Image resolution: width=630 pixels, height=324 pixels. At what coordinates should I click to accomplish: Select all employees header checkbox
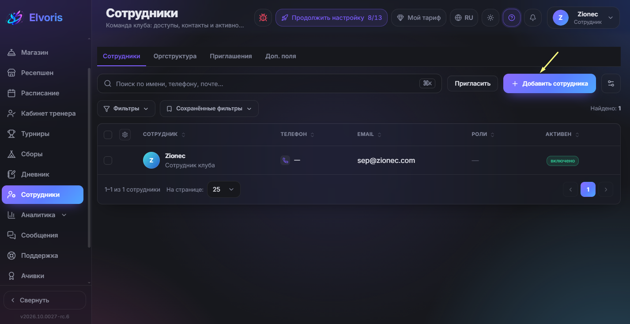[108, 135]
